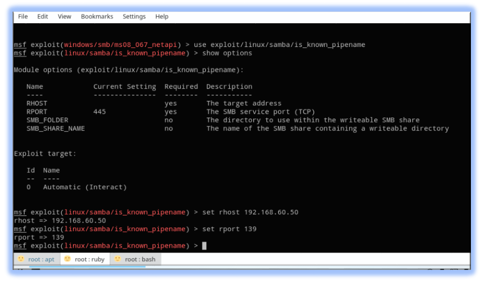Click the 'rhost => 192.168.60.50' output

click(60, 221)
